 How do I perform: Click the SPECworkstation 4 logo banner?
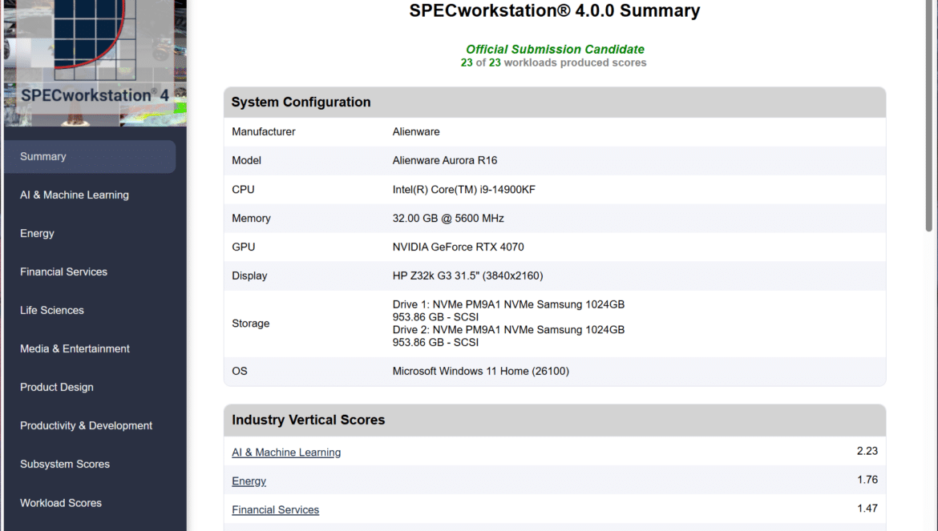tap(95, 62)
